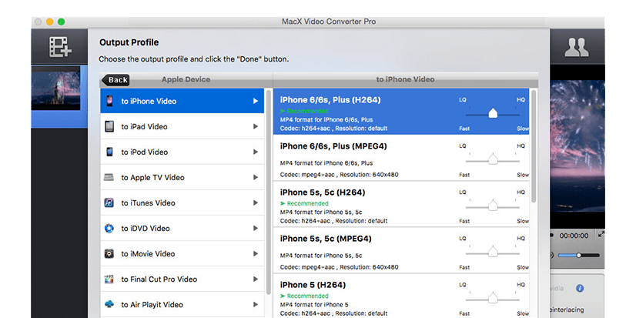Viewport: 636px width, 318px height.
Task: Select the to iPad Video category
Action: click(x=182, y=126)
